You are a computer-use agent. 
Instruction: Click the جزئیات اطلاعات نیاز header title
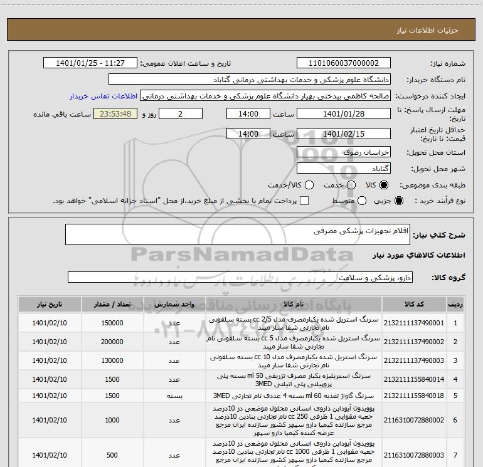tap(428, 30)
